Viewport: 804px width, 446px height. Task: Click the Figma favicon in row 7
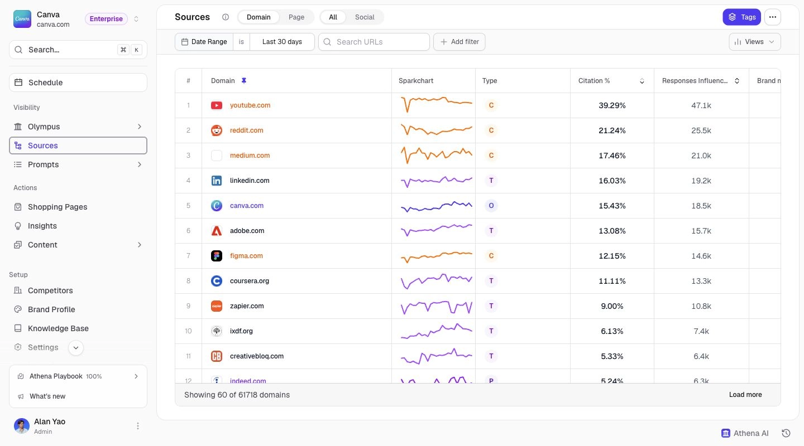tap(217, 256)
